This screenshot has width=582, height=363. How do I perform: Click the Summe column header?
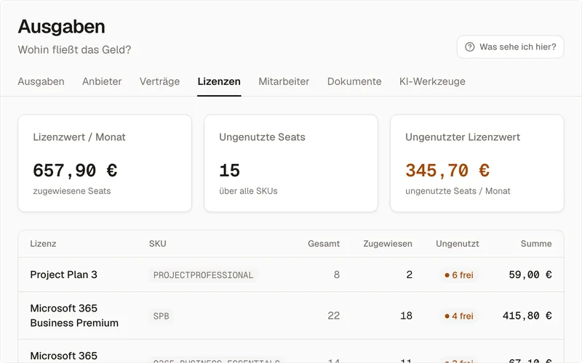point(536,244)
